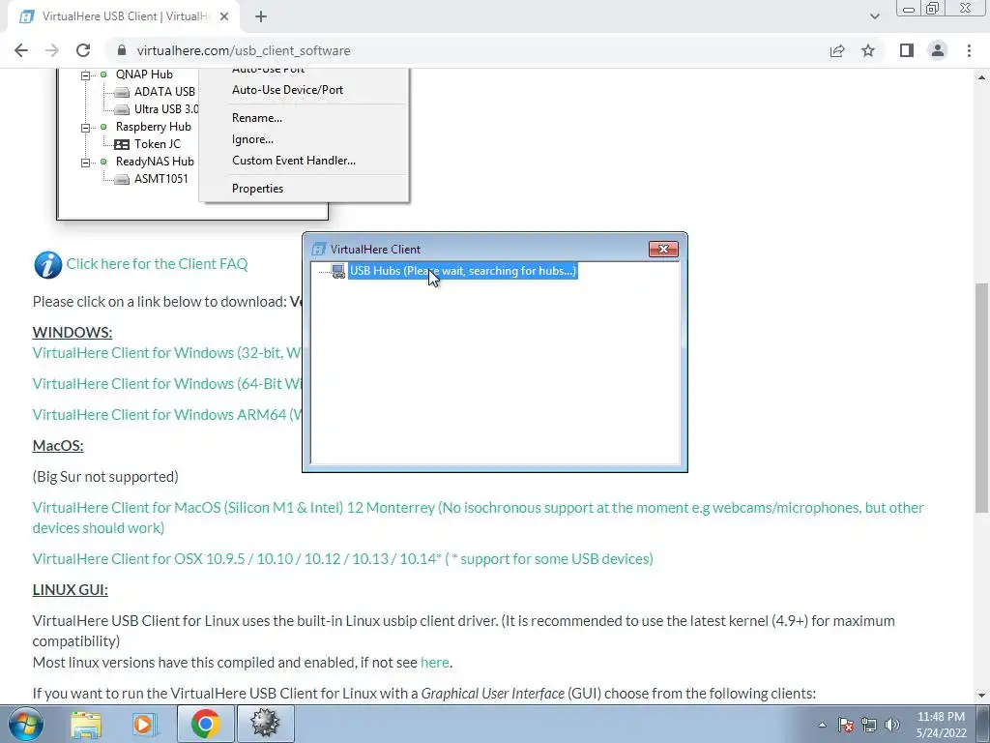Open volume control tray icon
The height and width of the screenshot is (743, 990).
[x=892, y=725]
